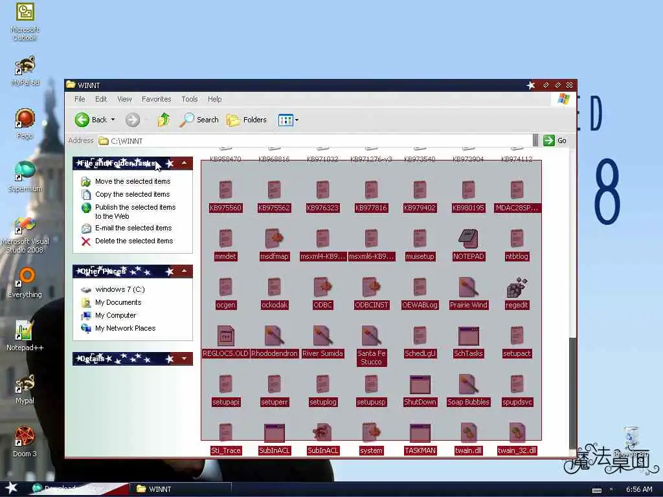The width and height of the screenshot is (663, 497).
Task: Select the River Sumida bitmap icon
Action: (x=322, y=336)
